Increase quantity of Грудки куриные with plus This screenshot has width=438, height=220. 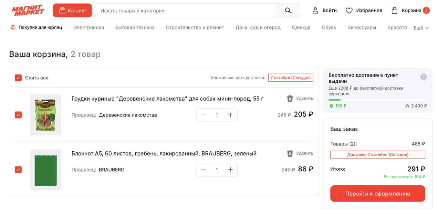(x=230, y=115)
